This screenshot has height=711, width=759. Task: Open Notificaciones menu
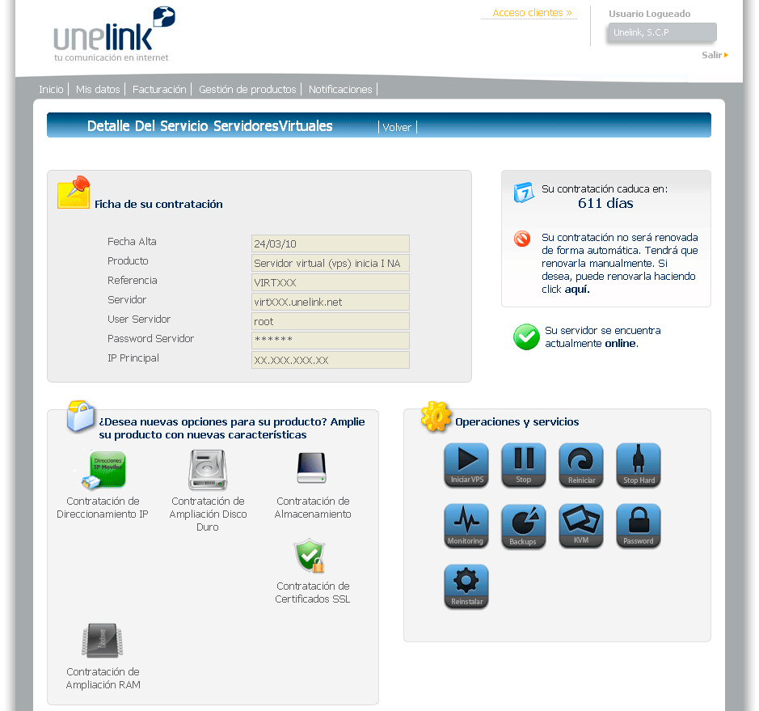point(340,89)
